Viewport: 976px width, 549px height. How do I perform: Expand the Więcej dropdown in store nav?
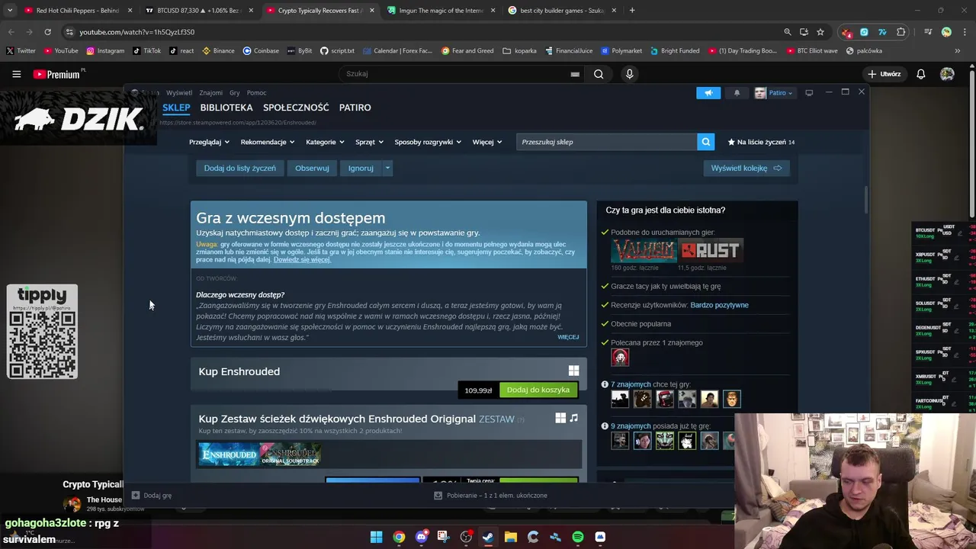[487, 142]
